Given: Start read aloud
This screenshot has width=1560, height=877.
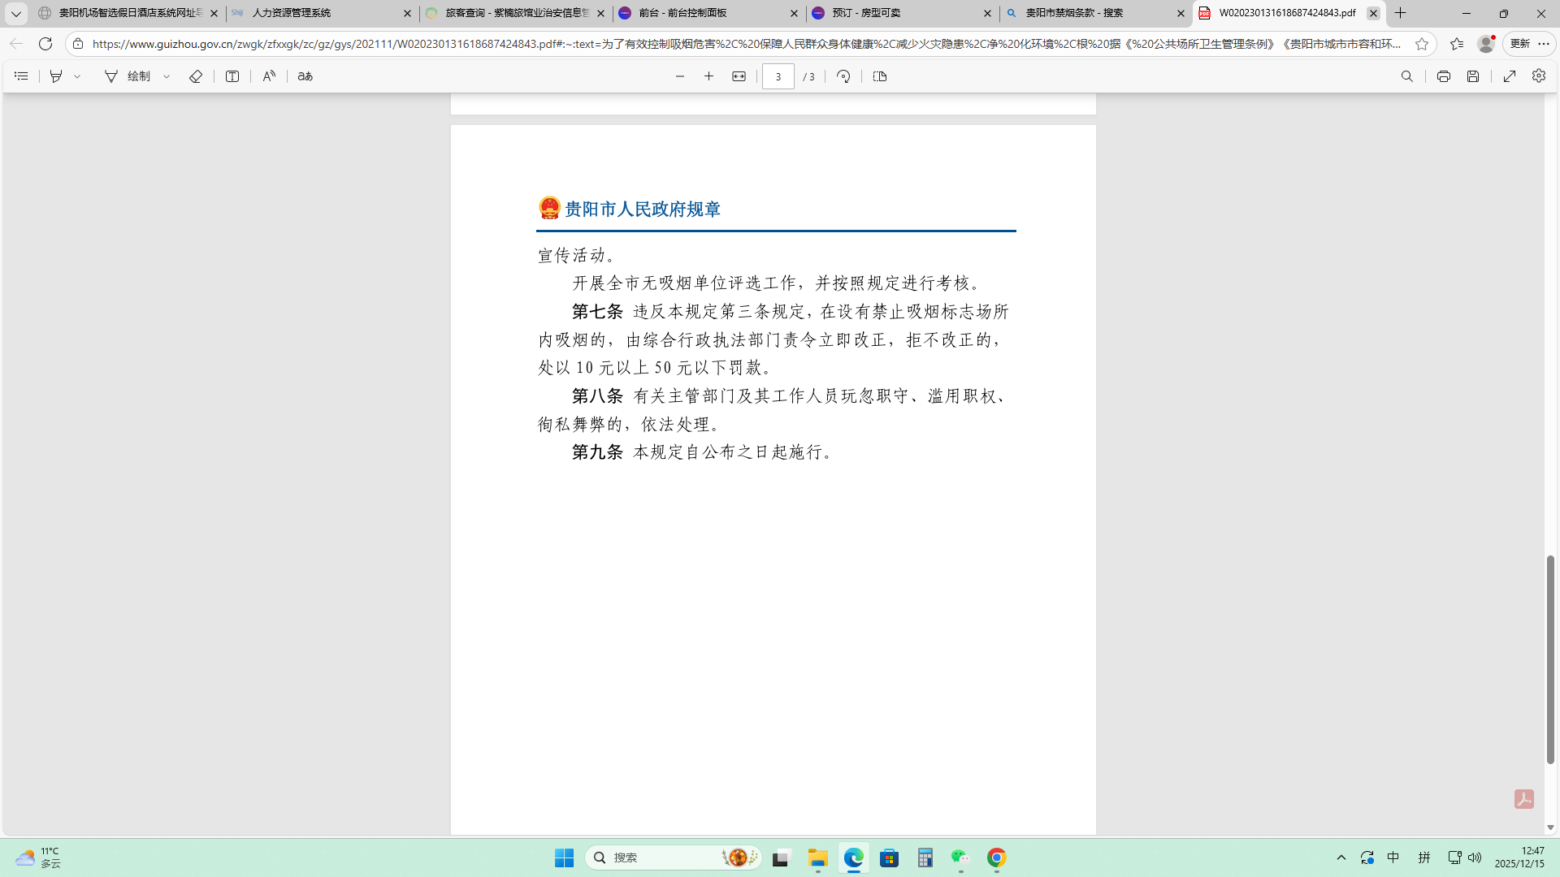Looking at the screenshot, I should click(x=269, y=76).
